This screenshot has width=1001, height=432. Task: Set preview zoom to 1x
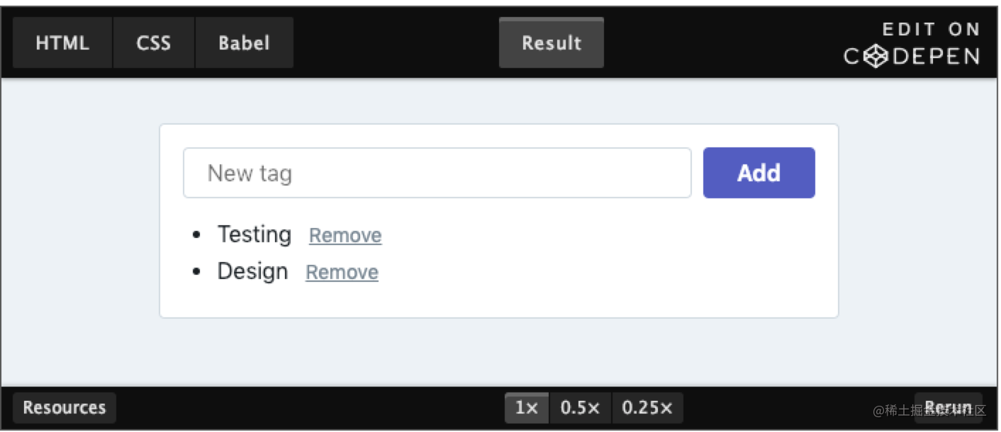527,407
